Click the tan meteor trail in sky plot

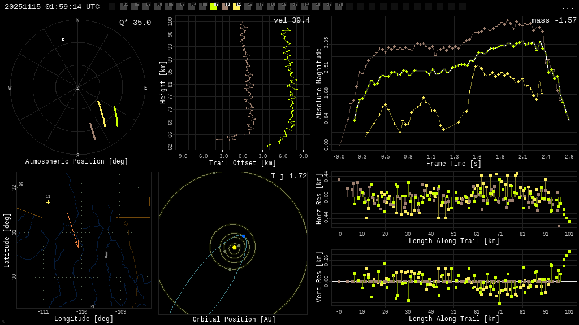click(x=93, y=130)
